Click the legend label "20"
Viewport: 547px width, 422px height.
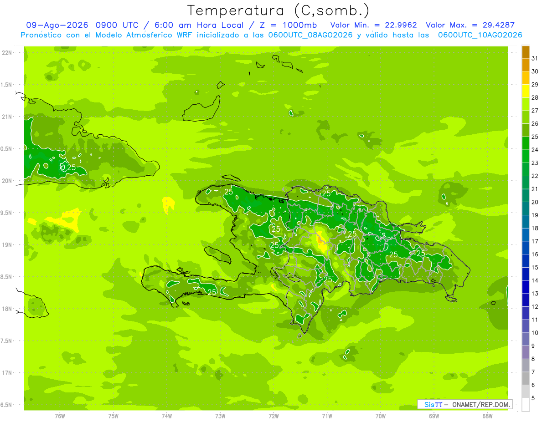[535, 202]
